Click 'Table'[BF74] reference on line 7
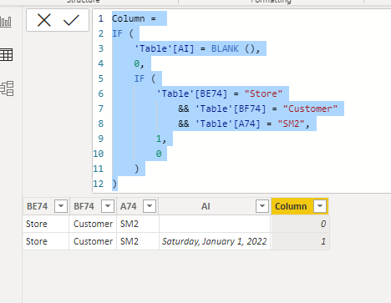 (231, 109)
